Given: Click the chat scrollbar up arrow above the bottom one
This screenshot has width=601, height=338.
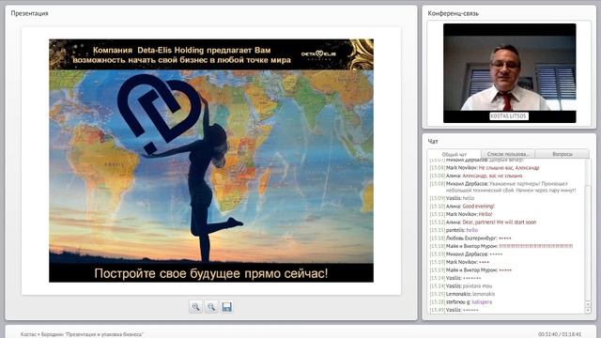Looking at the screenshot, I should 588,304.
